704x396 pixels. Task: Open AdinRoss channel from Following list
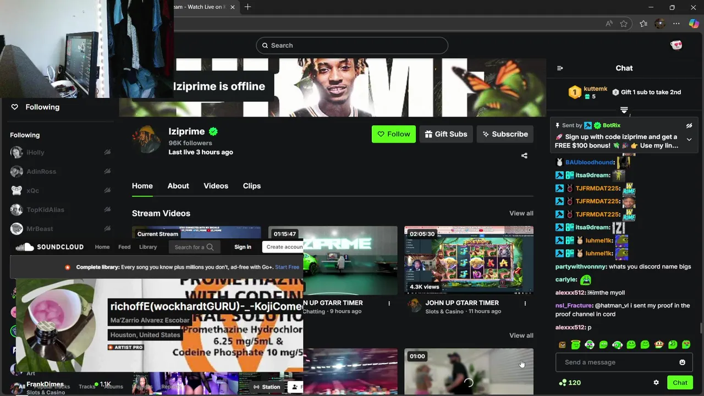coord(41,172)
